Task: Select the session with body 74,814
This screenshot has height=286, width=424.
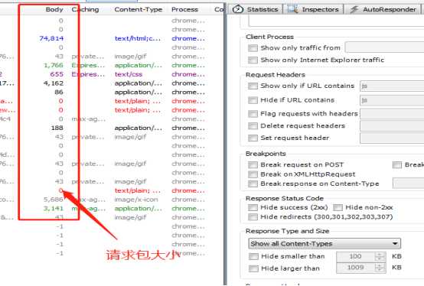Action: (112, 38)
